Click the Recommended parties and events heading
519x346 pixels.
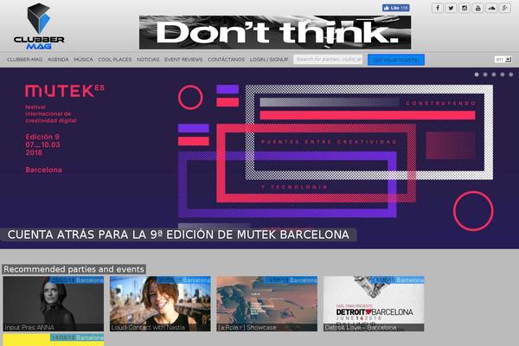tap(74, 269)
